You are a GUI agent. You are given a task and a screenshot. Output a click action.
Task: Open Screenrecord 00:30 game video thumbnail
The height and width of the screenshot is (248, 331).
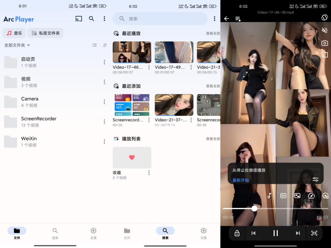[208, 105]
